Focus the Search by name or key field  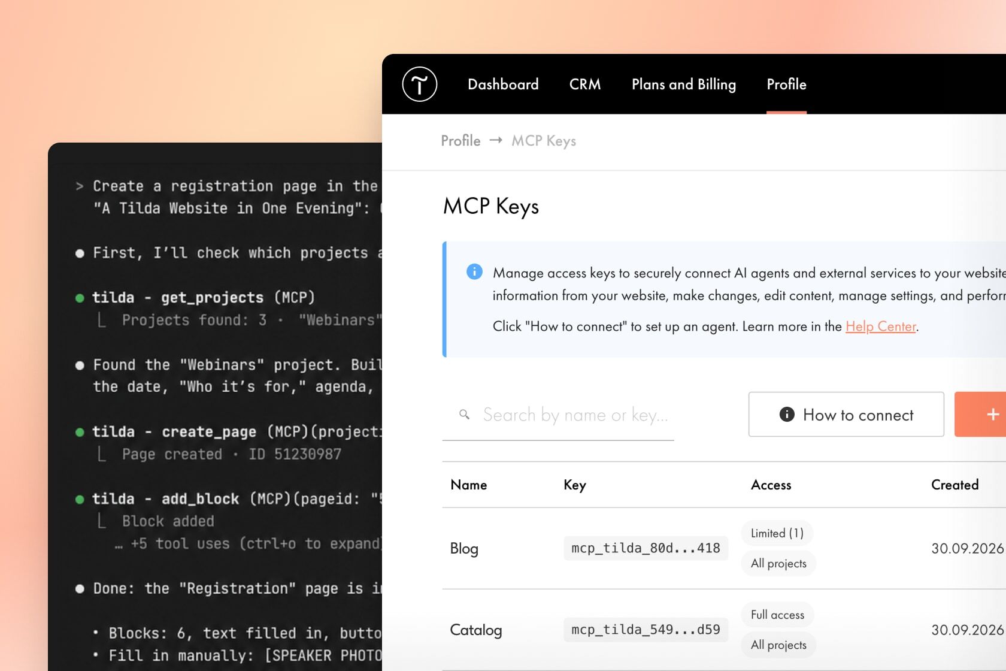558,415
